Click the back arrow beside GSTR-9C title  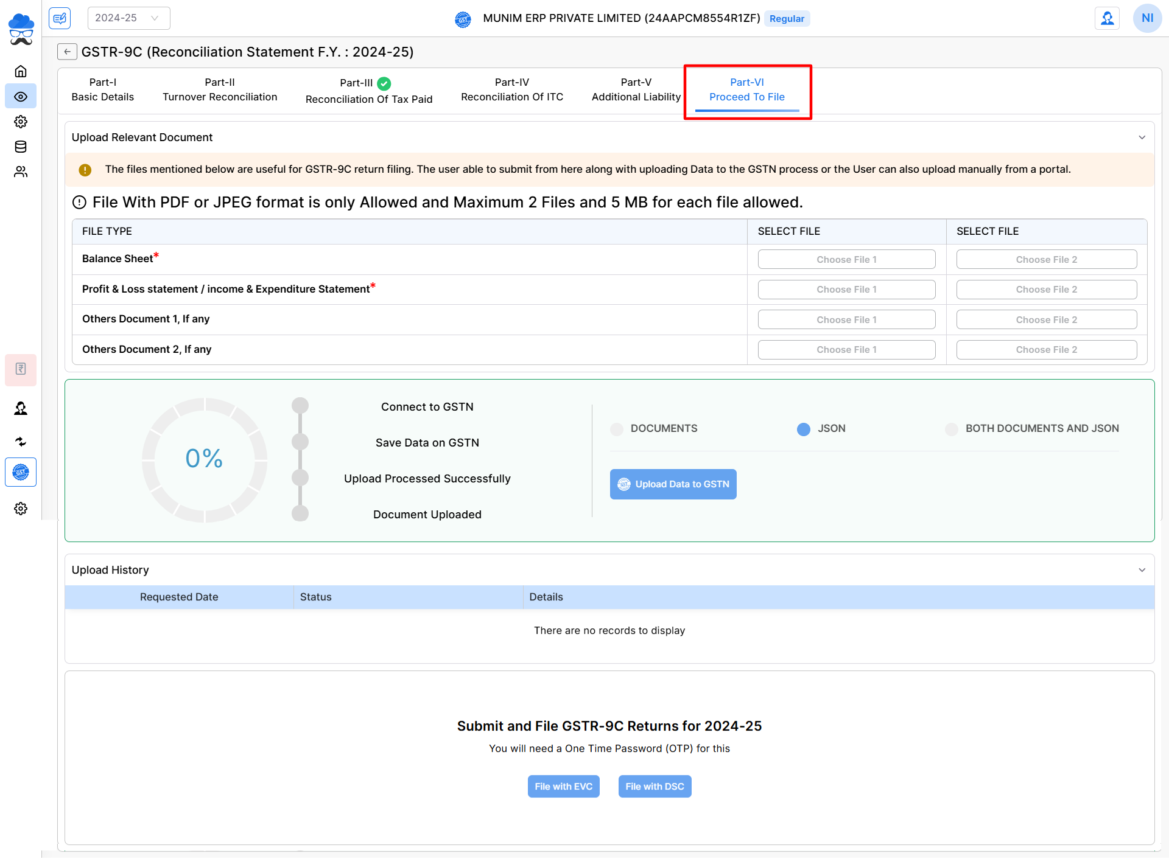point(67,52)
